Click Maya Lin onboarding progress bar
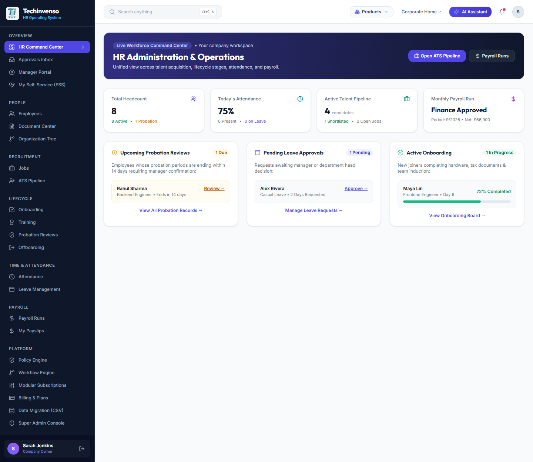Screen dimensions: 533x462 coord(457,202)
